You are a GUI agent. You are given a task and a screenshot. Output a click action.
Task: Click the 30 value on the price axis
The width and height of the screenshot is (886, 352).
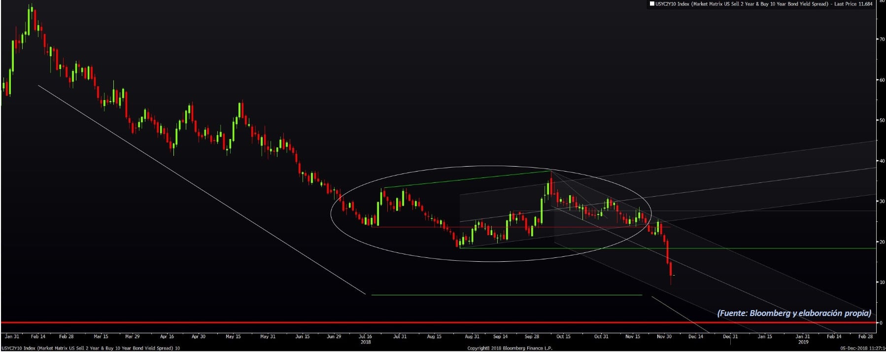[882, 201]
